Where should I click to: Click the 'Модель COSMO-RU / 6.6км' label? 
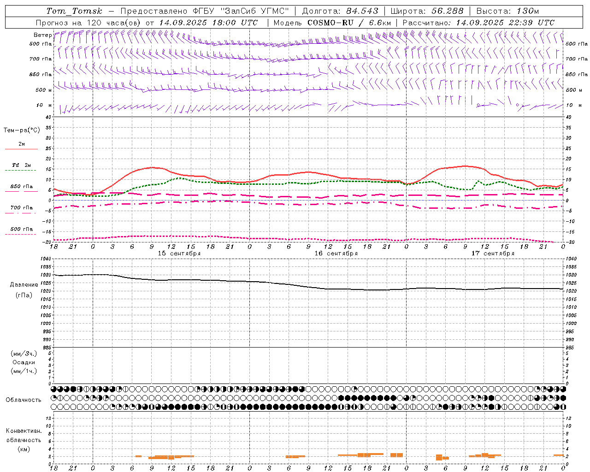pyautogui.click(x=332, y=23)
